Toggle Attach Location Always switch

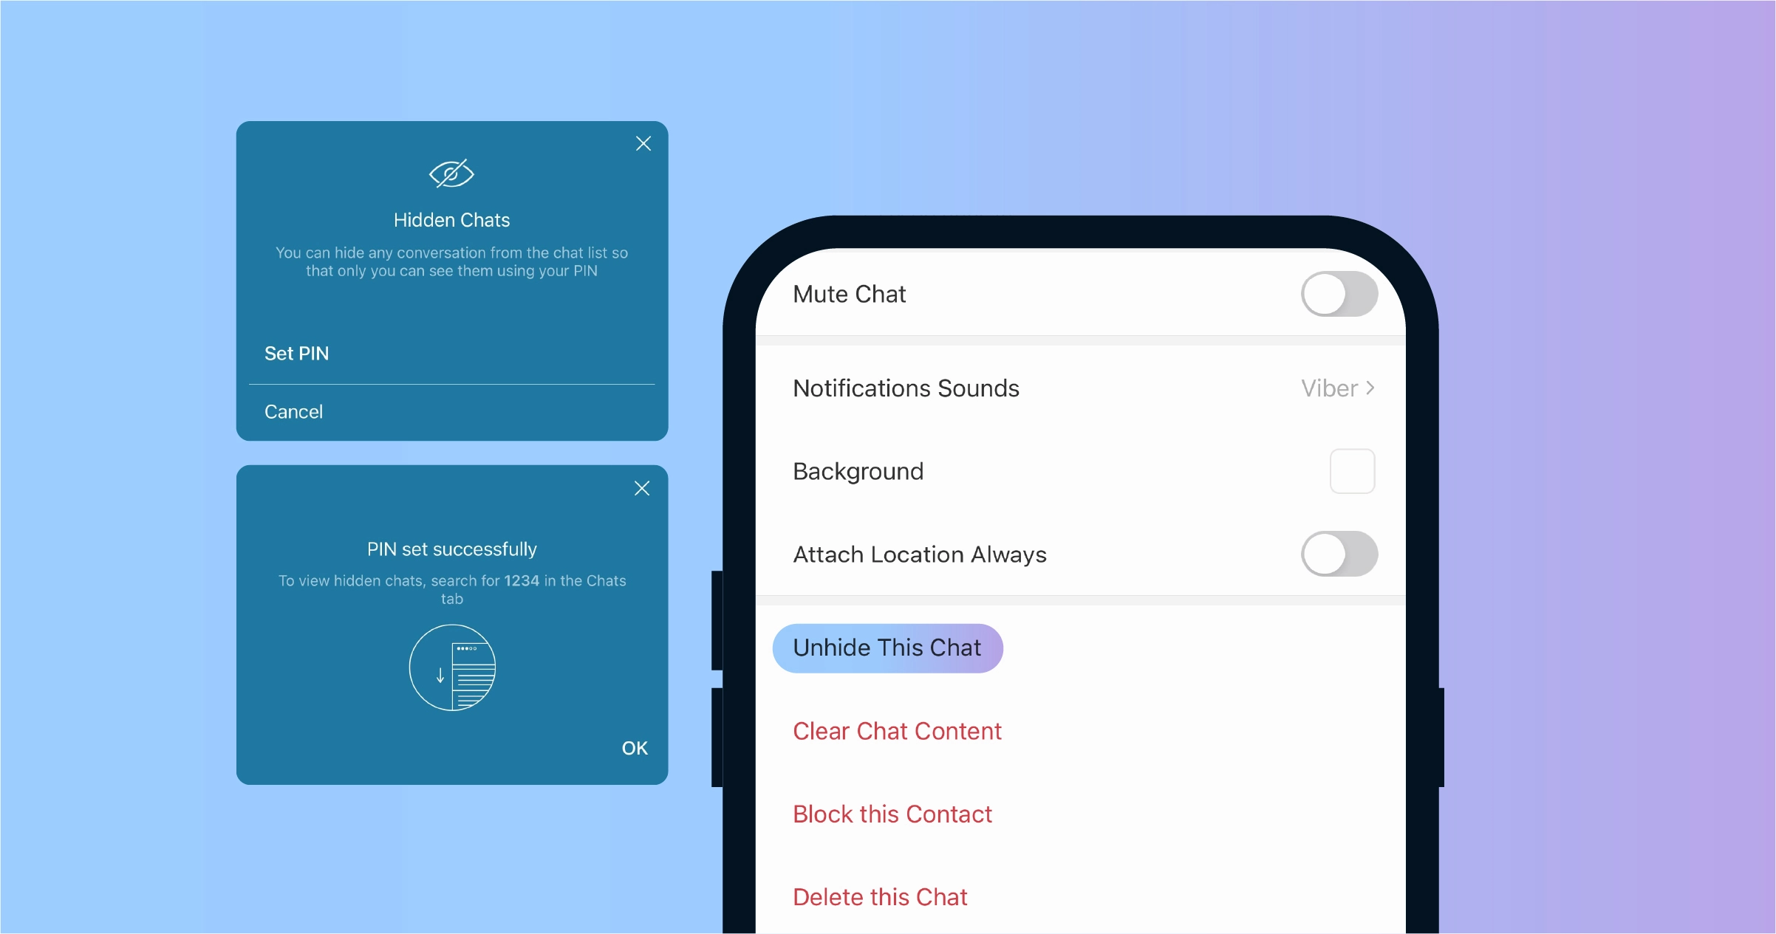pos(1339,552)
